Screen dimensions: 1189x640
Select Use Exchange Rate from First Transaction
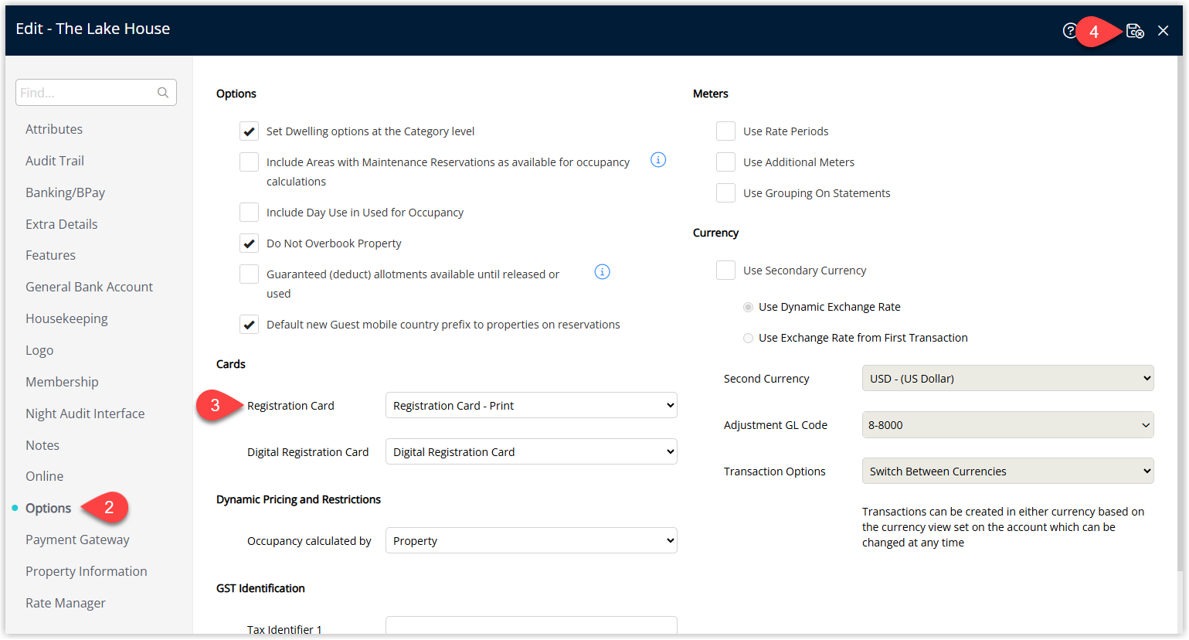pos(748,338)
